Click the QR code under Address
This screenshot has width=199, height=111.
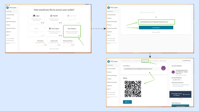pyautogui.click(x=133, y=89)
